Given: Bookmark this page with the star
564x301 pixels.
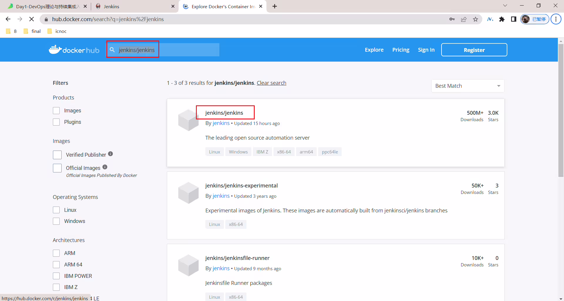Looking at the screenshot, I should 475,19.
